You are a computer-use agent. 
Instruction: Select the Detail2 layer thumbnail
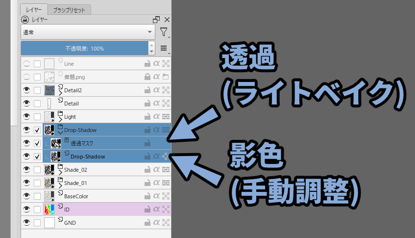tap(49, 90)
